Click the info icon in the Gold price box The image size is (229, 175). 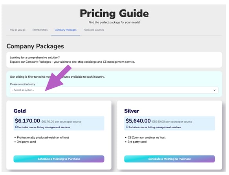[x=16, y=127]
